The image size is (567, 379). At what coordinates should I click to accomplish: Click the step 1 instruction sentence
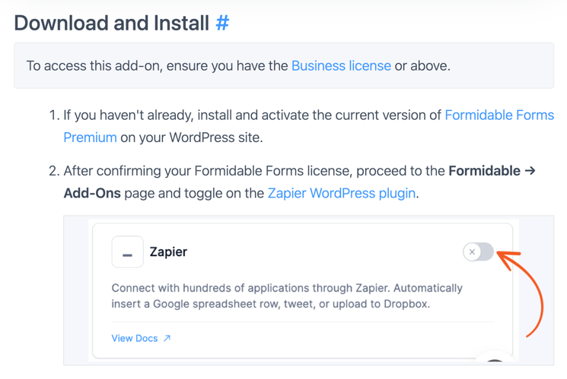coord(308,126)
